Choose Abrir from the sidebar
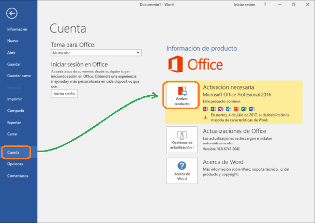This screenshot has width=315, height=223. coord(11,53)
